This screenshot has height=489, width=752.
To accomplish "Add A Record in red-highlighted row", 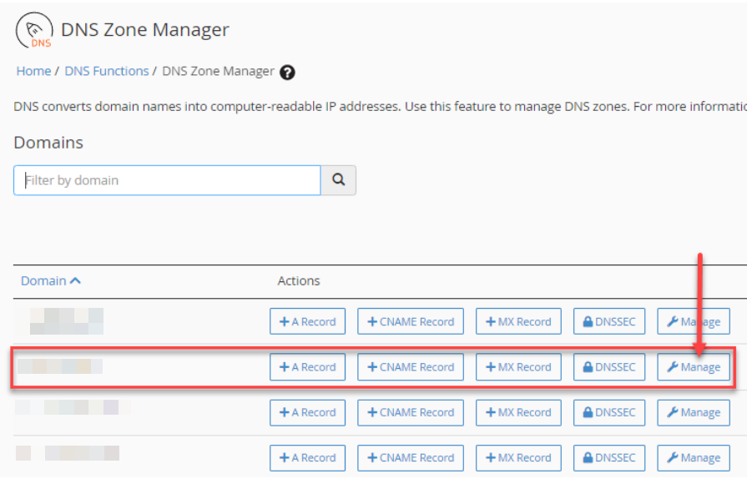I will (307, 367).
